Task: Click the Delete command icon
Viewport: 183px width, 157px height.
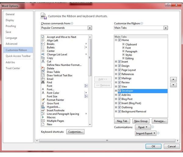Action: click(x=43, y=68)
